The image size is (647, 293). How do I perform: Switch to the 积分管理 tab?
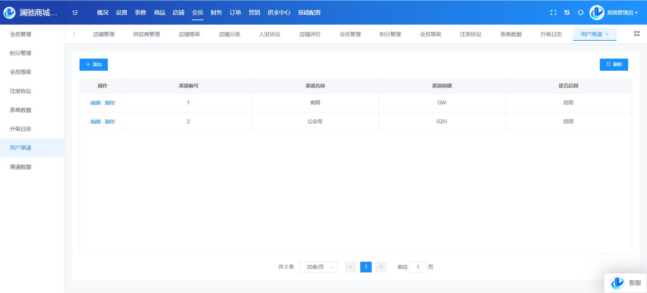(x=390, y=34)
